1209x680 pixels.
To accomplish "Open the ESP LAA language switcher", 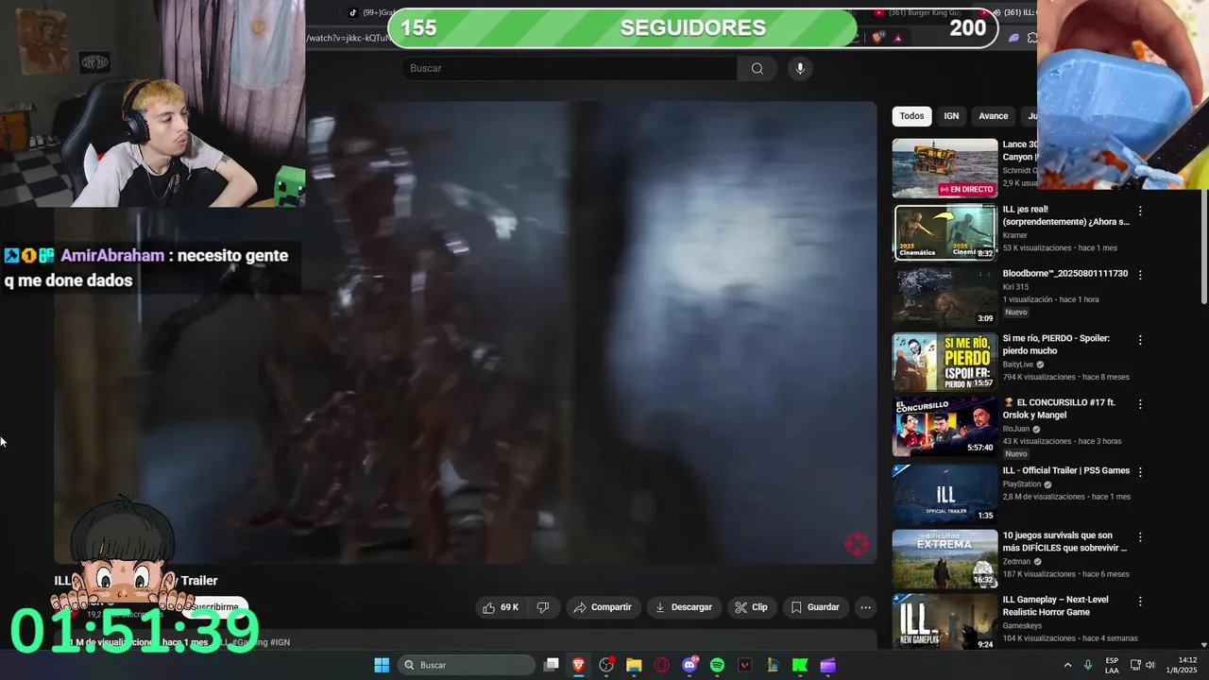I will click(x=1112, y=665).
